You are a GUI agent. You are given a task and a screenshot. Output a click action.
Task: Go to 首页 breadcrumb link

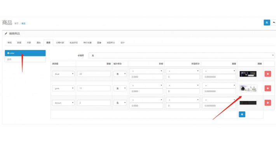click(16, 24)
